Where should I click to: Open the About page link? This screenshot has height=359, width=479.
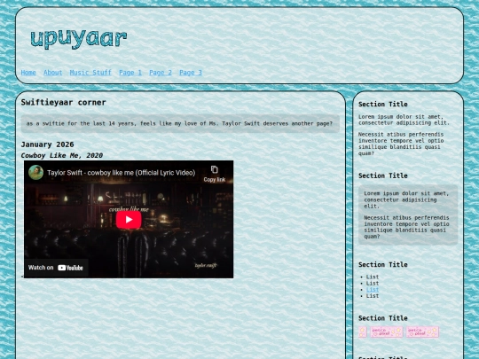coord(53,73)
